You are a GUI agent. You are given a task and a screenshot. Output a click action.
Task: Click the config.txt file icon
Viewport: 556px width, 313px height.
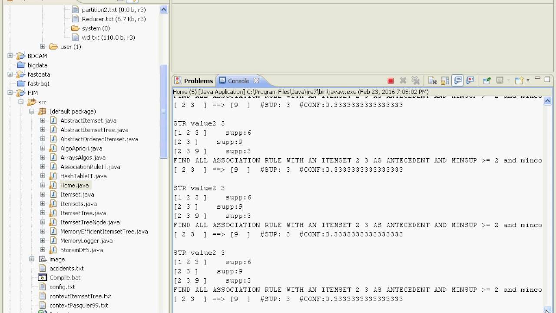(42, 287)
